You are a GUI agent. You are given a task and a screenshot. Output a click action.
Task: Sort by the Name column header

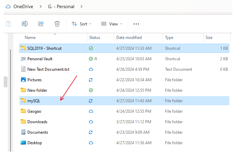click(x=30, y=38)
